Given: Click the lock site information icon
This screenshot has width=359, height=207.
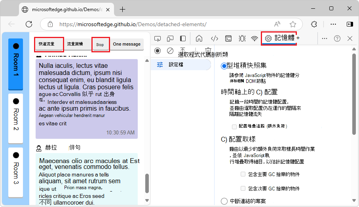Looking at the screenshot, I should point(50,24).
